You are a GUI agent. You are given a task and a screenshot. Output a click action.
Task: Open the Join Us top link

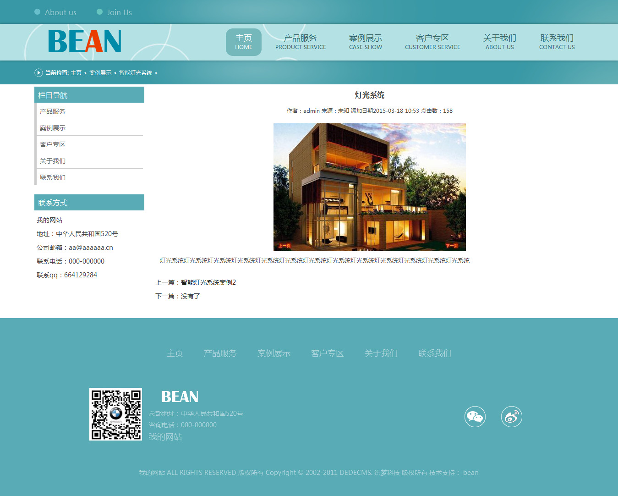click(119, 12)
